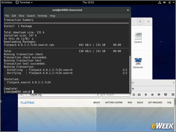
Task: Click the Thu 22:52 clock
Action: [x=88, y=2]
